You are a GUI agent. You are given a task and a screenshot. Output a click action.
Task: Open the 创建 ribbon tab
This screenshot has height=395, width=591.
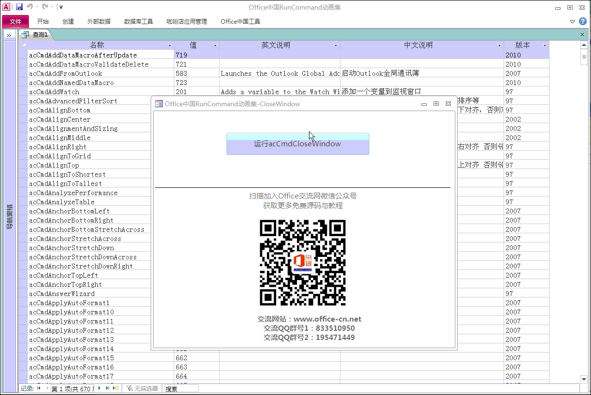[x=68, y=21]
